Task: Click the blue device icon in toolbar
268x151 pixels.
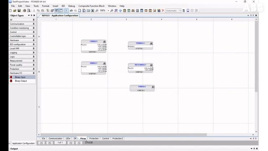Action: tap(188, 10)
